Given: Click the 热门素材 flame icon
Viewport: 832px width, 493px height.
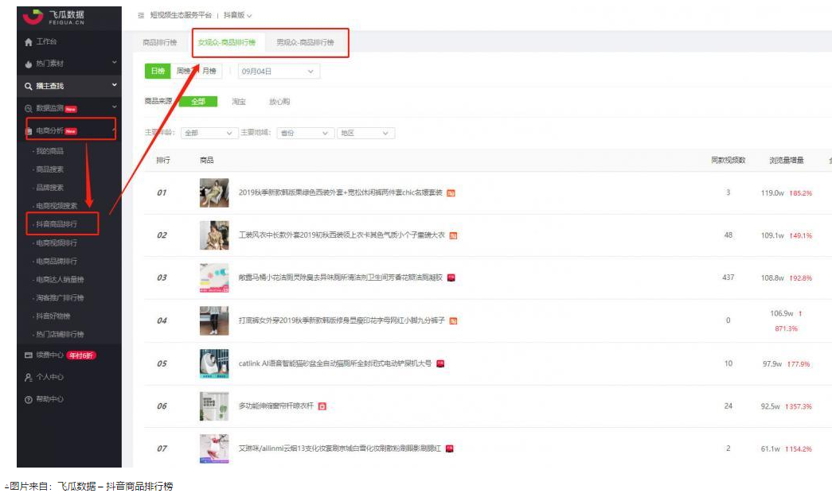Looking at the screenshot, I should click(x=29, y=64).
